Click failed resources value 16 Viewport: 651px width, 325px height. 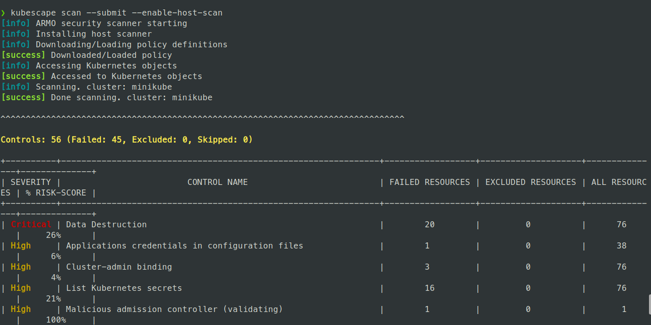(430, 288)
